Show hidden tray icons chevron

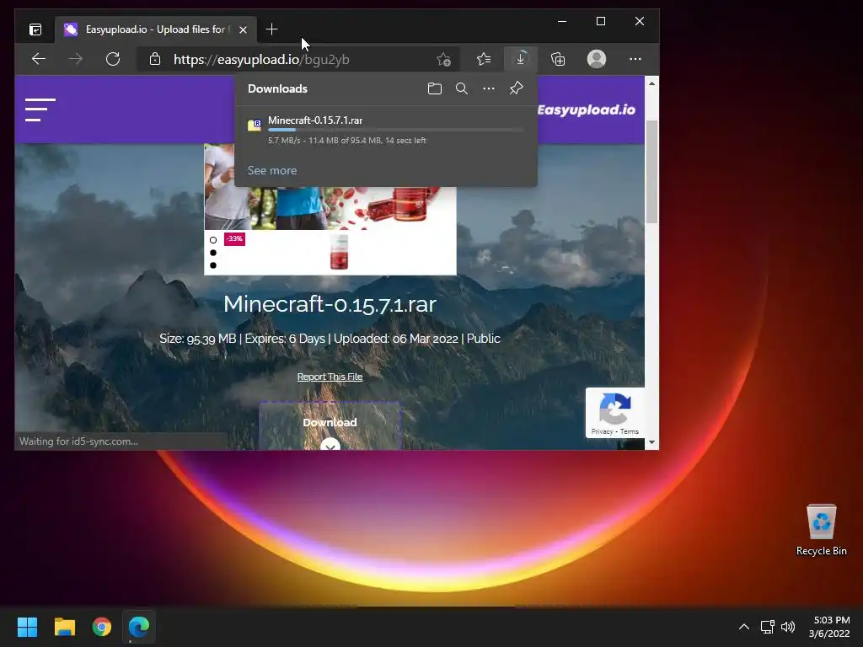click(743, 627)
